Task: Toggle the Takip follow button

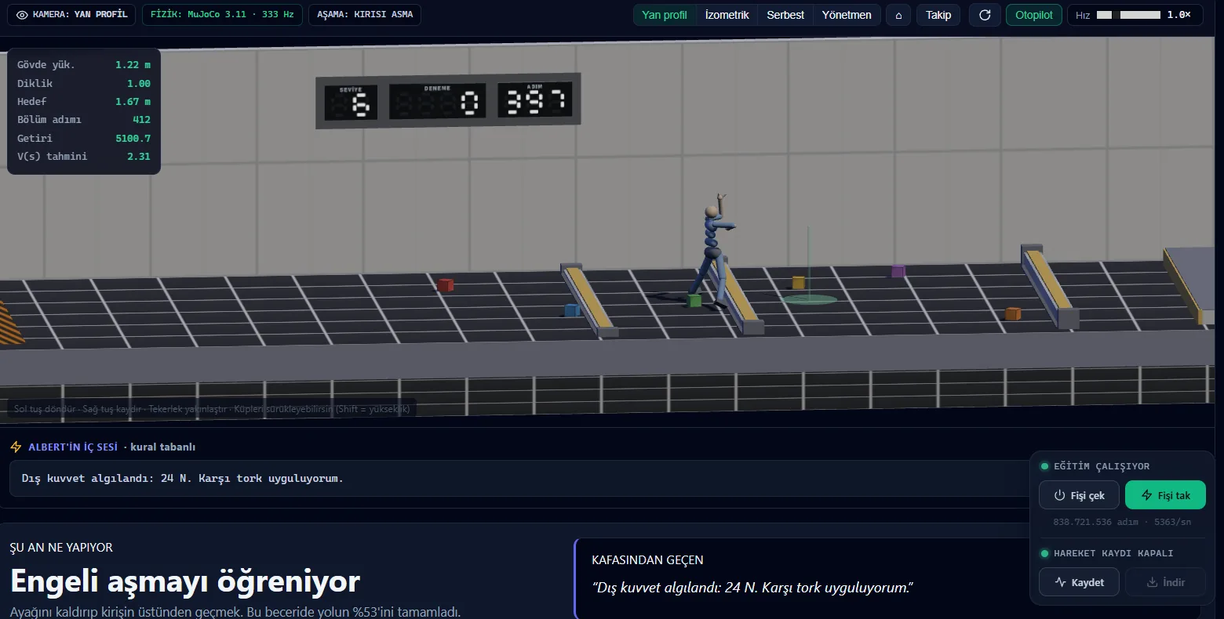Action: pos(938,15)
